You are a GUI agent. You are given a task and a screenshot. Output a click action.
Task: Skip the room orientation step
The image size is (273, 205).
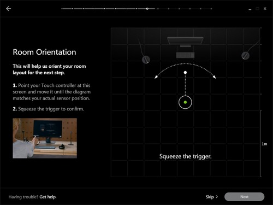210,197
